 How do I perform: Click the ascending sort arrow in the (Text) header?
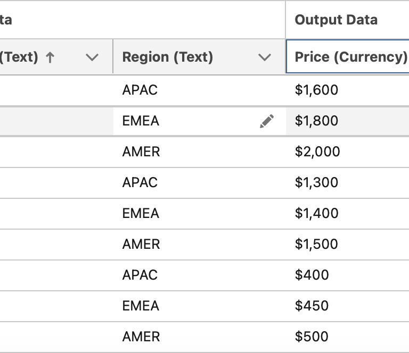[x=50, y=57]
